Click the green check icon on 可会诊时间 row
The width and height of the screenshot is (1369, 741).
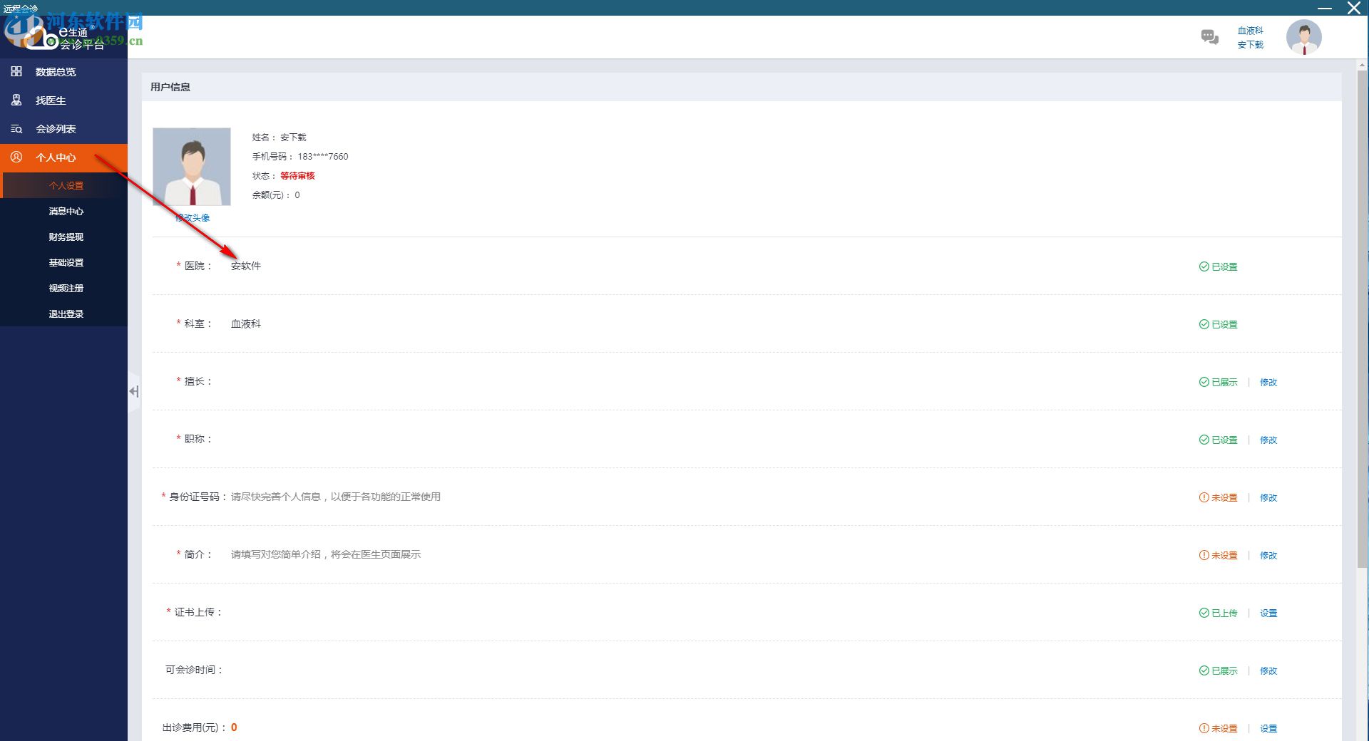tap(1204, 670)
